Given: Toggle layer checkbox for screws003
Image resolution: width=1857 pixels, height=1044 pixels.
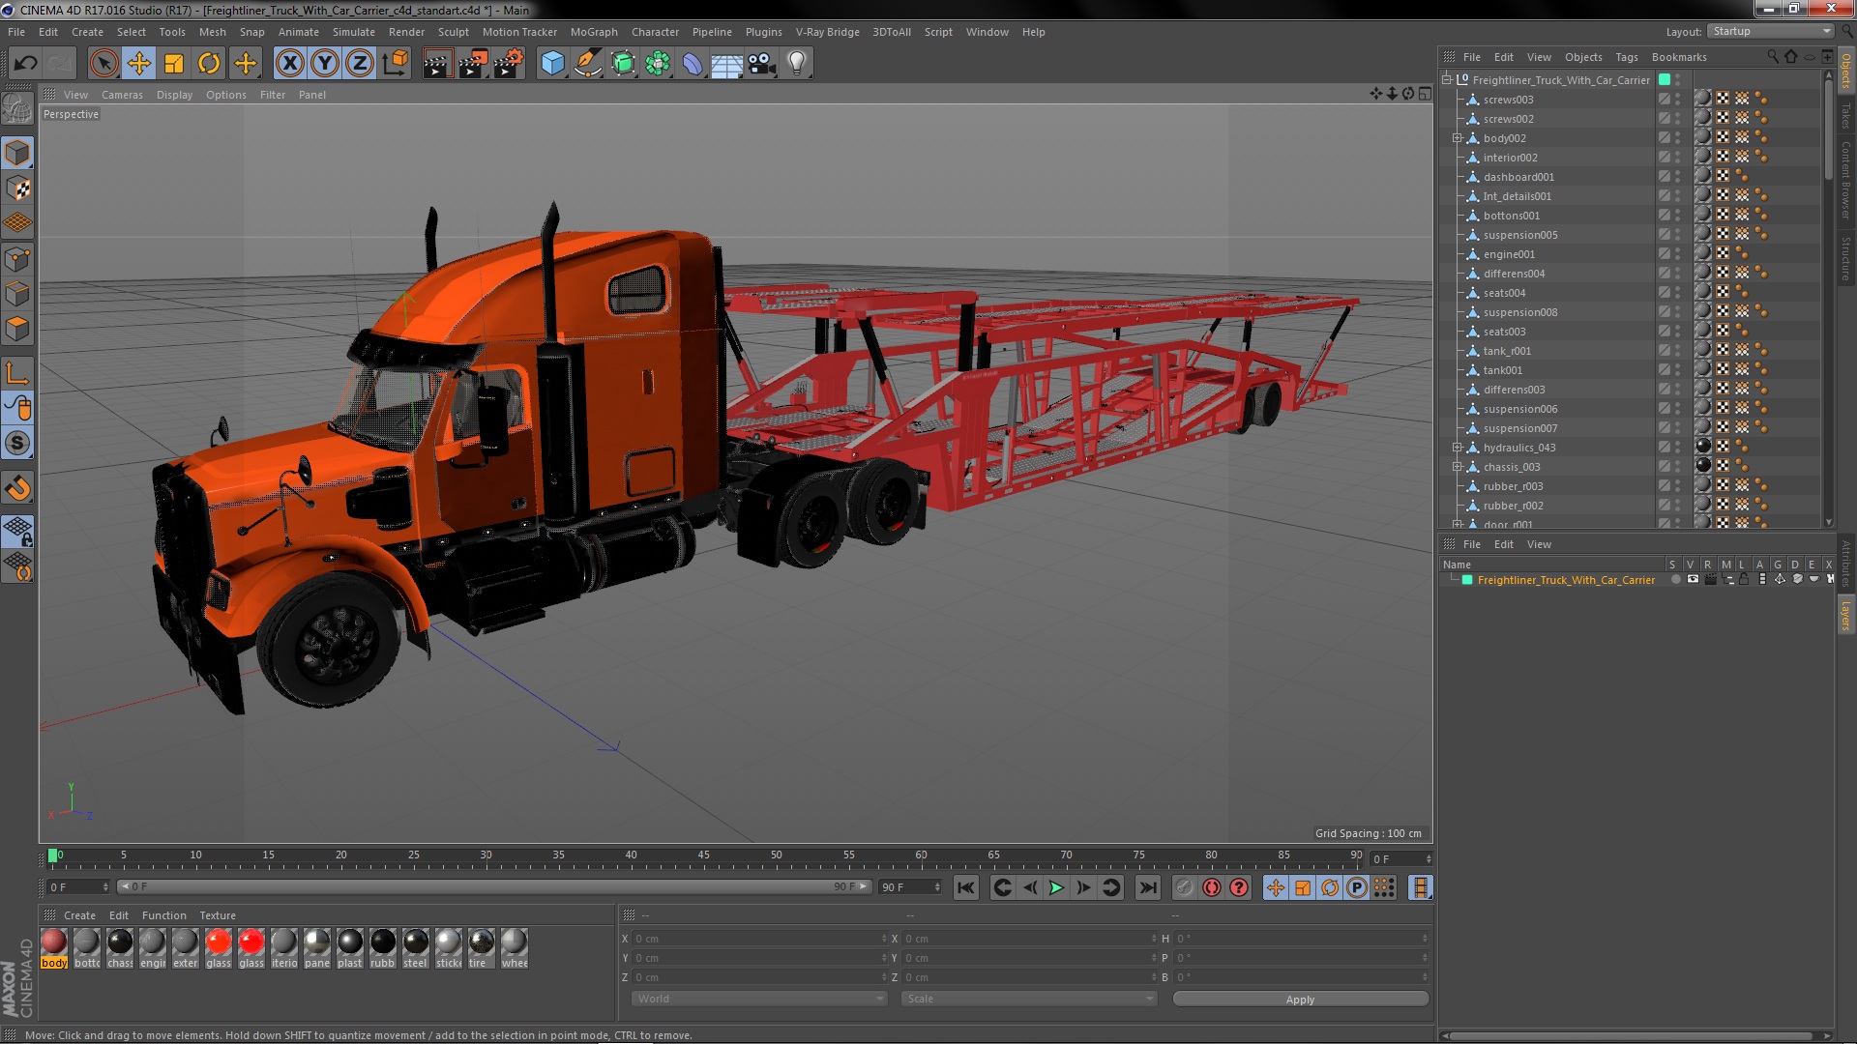Looking at the screenshot, I should click(1665, 99).
